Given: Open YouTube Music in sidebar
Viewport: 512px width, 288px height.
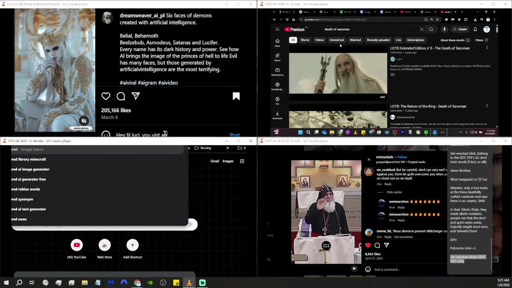Looking at the screenshot, I should pos(277,86).
